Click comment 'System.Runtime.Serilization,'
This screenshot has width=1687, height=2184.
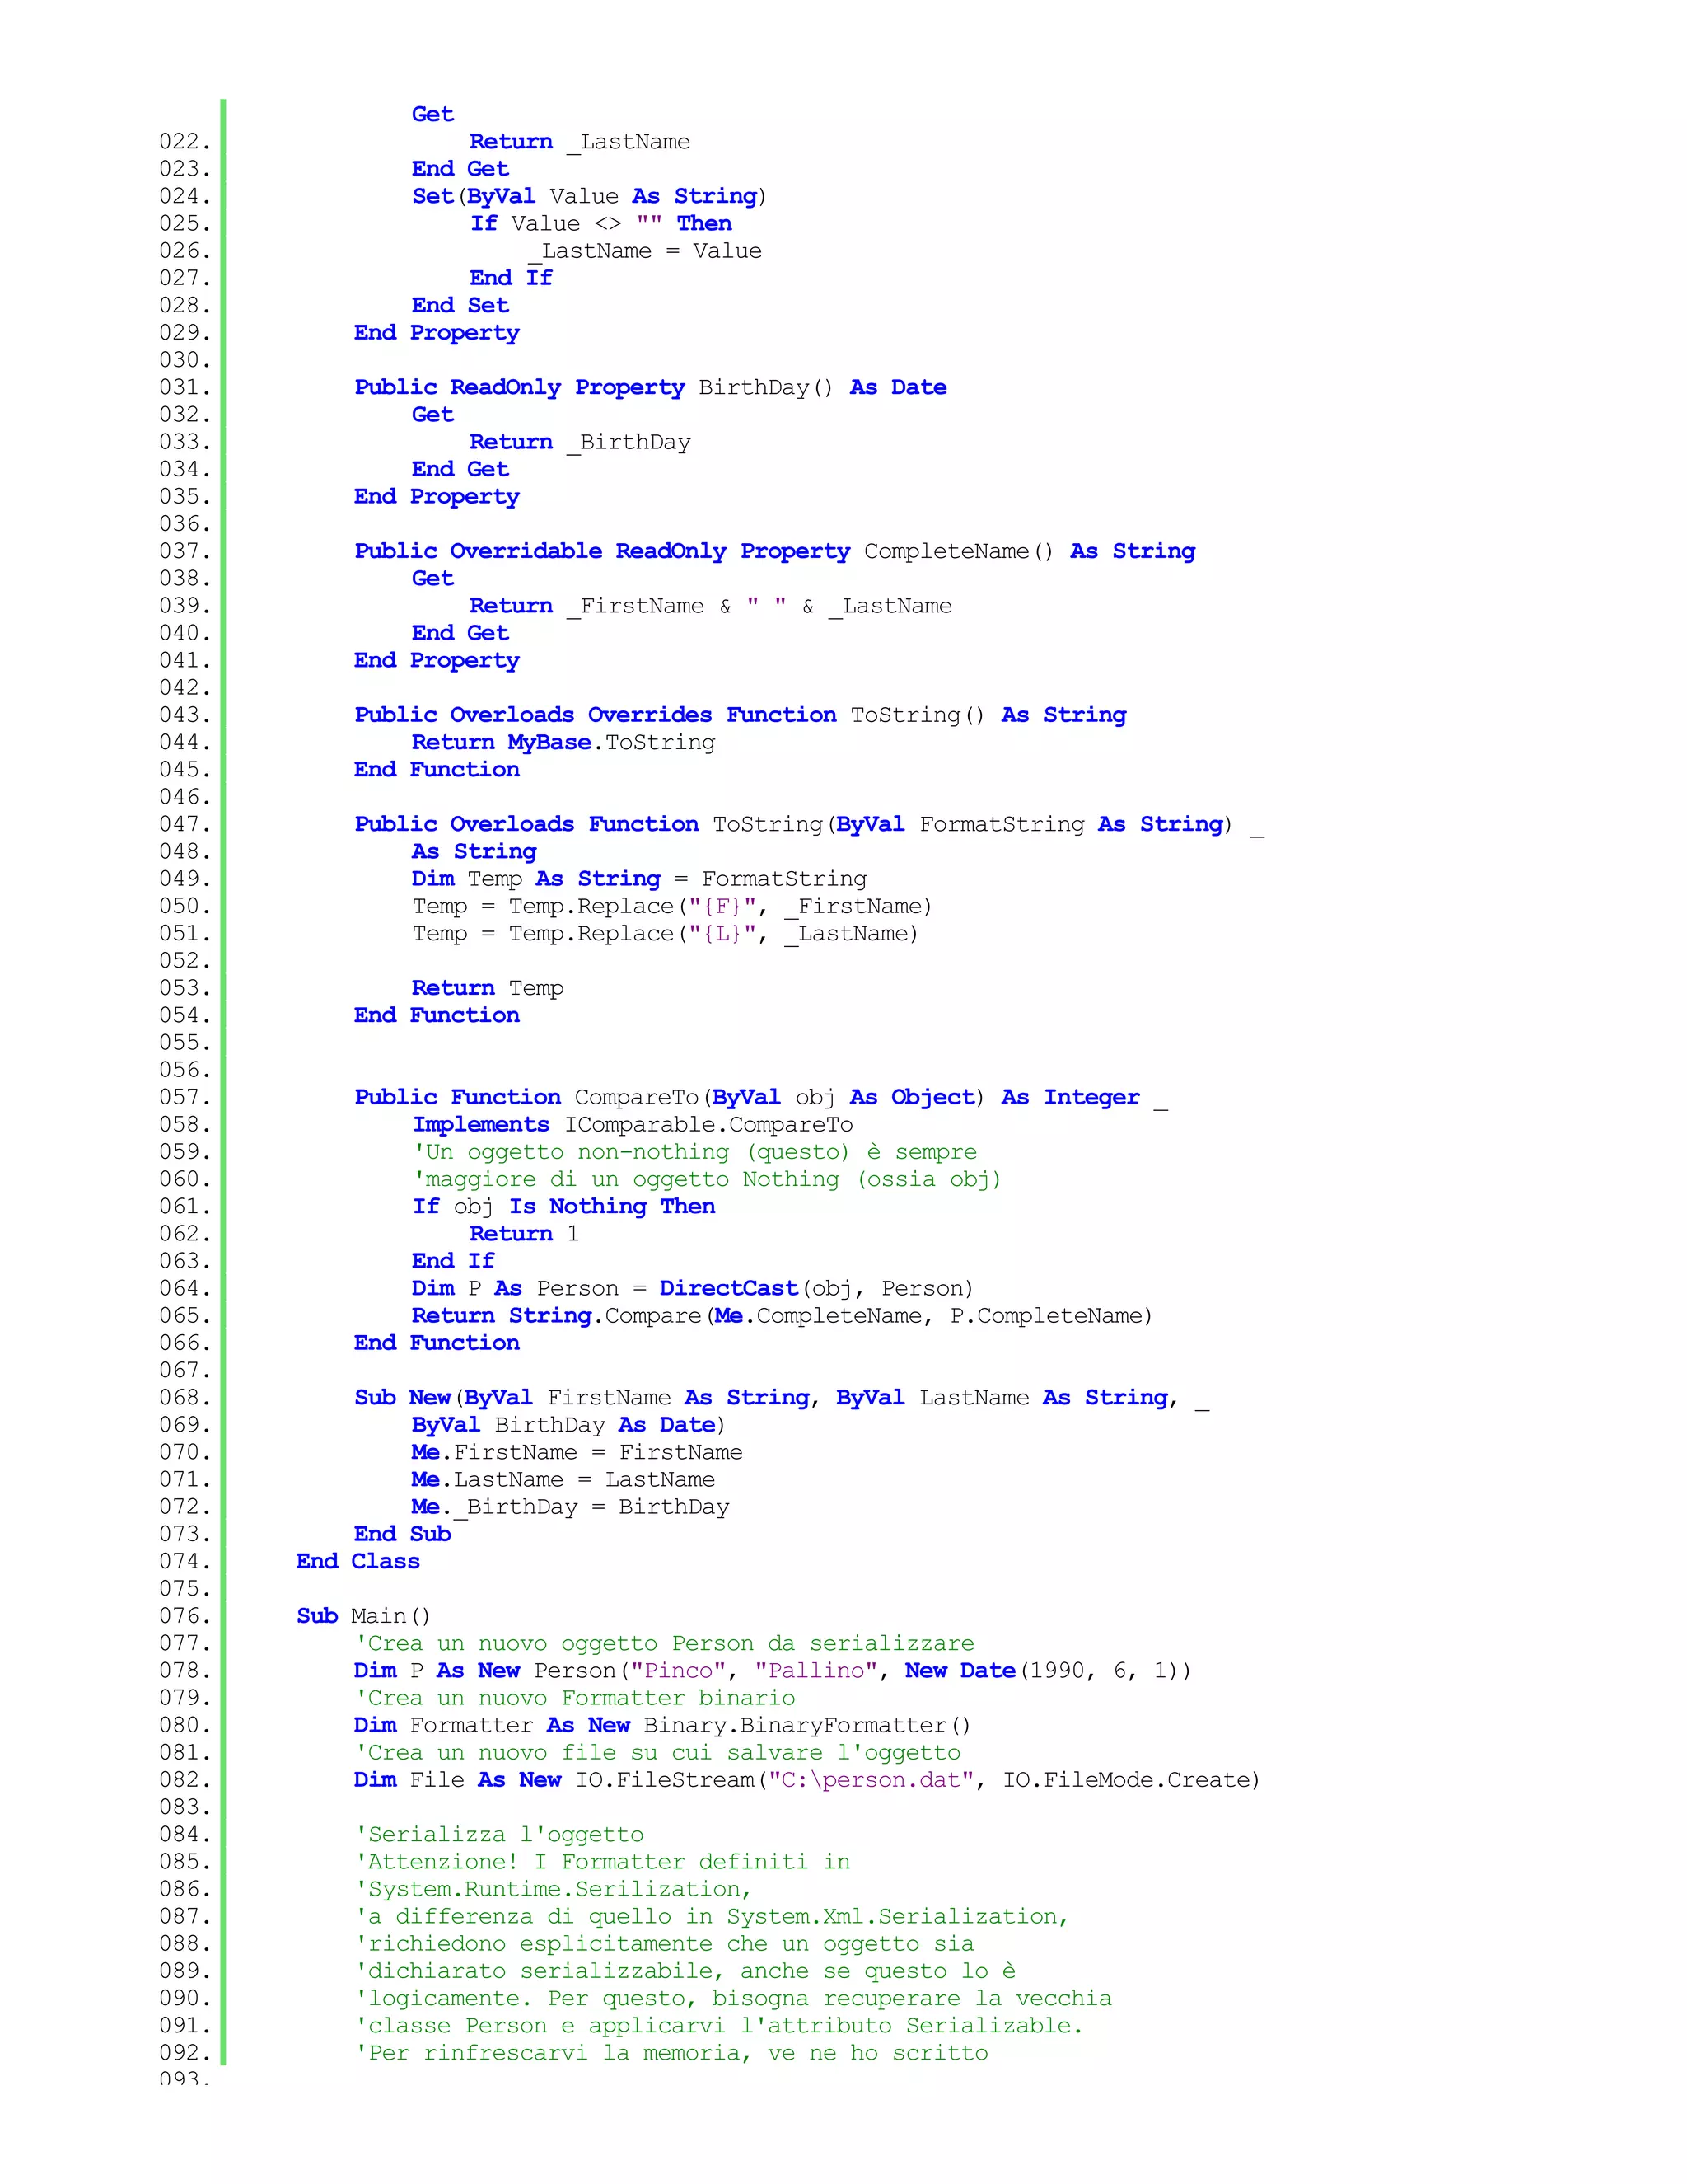coord(554,1889)
